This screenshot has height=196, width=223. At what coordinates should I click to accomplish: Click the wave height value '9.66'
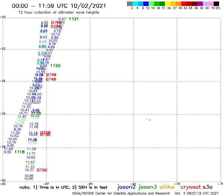click(x=51, y=47)
